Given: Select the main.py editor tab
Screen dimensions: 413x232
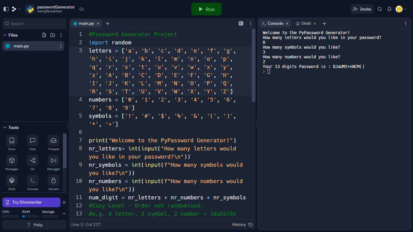Looking at the screenshot, I should 86,23.
